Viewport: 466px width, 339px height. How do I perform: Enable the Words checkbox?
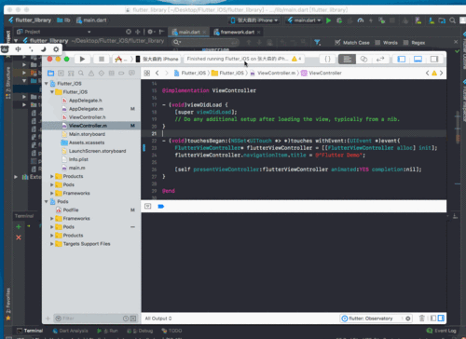[x=377, y=43]
